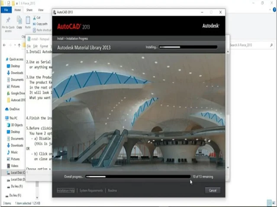Select Desktop under This PC
Screen dimensions: 277x207
point(13,132)
